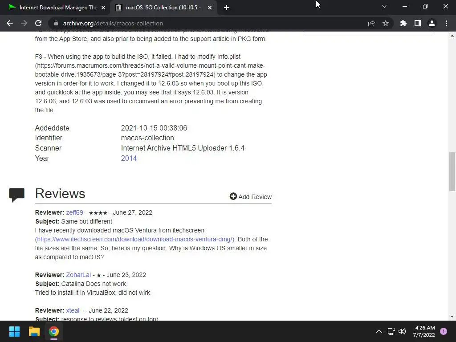Click scrollbar up arrow
The height and width of the screenshot is (342, 456).
click(x=452, y=36)
